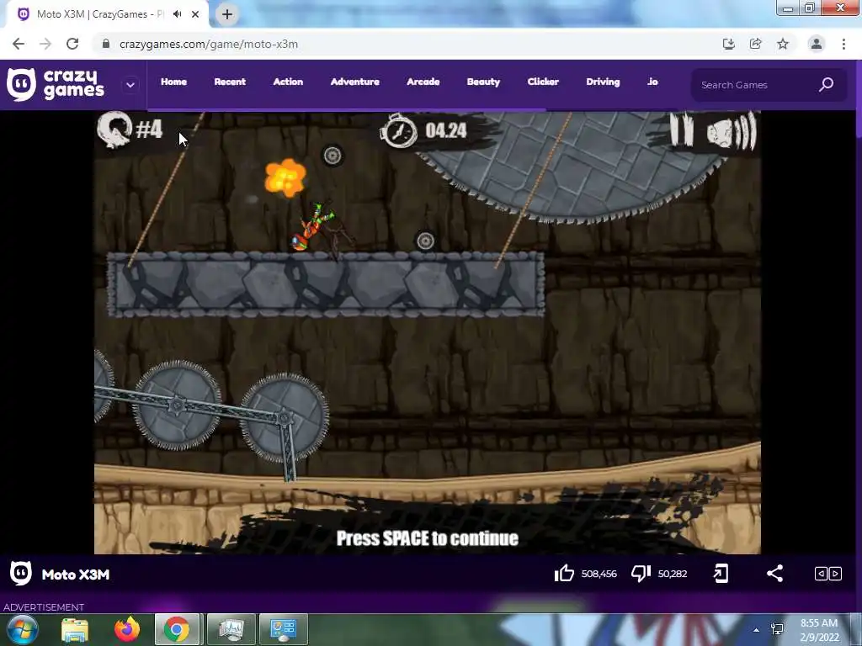Screen dimensions: 862x646
Task: Open the control panel taskbar icon
Action: tap(284, 629)
